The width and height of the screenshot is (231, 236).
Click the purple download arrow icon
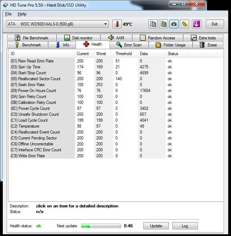pyautogui.click(x=196, y=24)
